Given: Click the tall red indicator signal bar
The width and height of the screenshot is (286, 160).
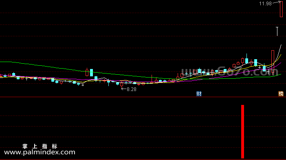Looking at the screenshot, I should [x=242, y=131].
